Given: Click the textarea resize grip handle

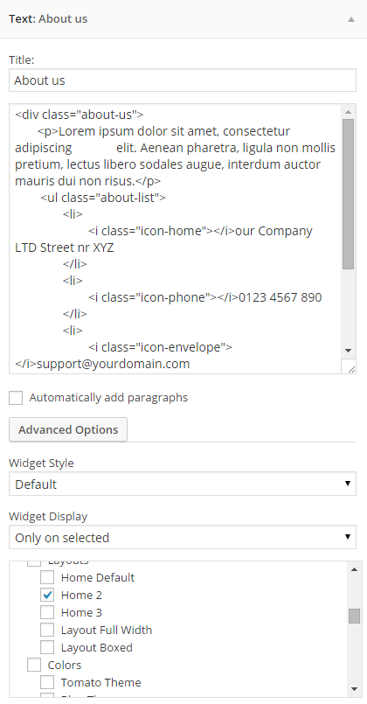Looking at the screenshot, I should [351, 368].
